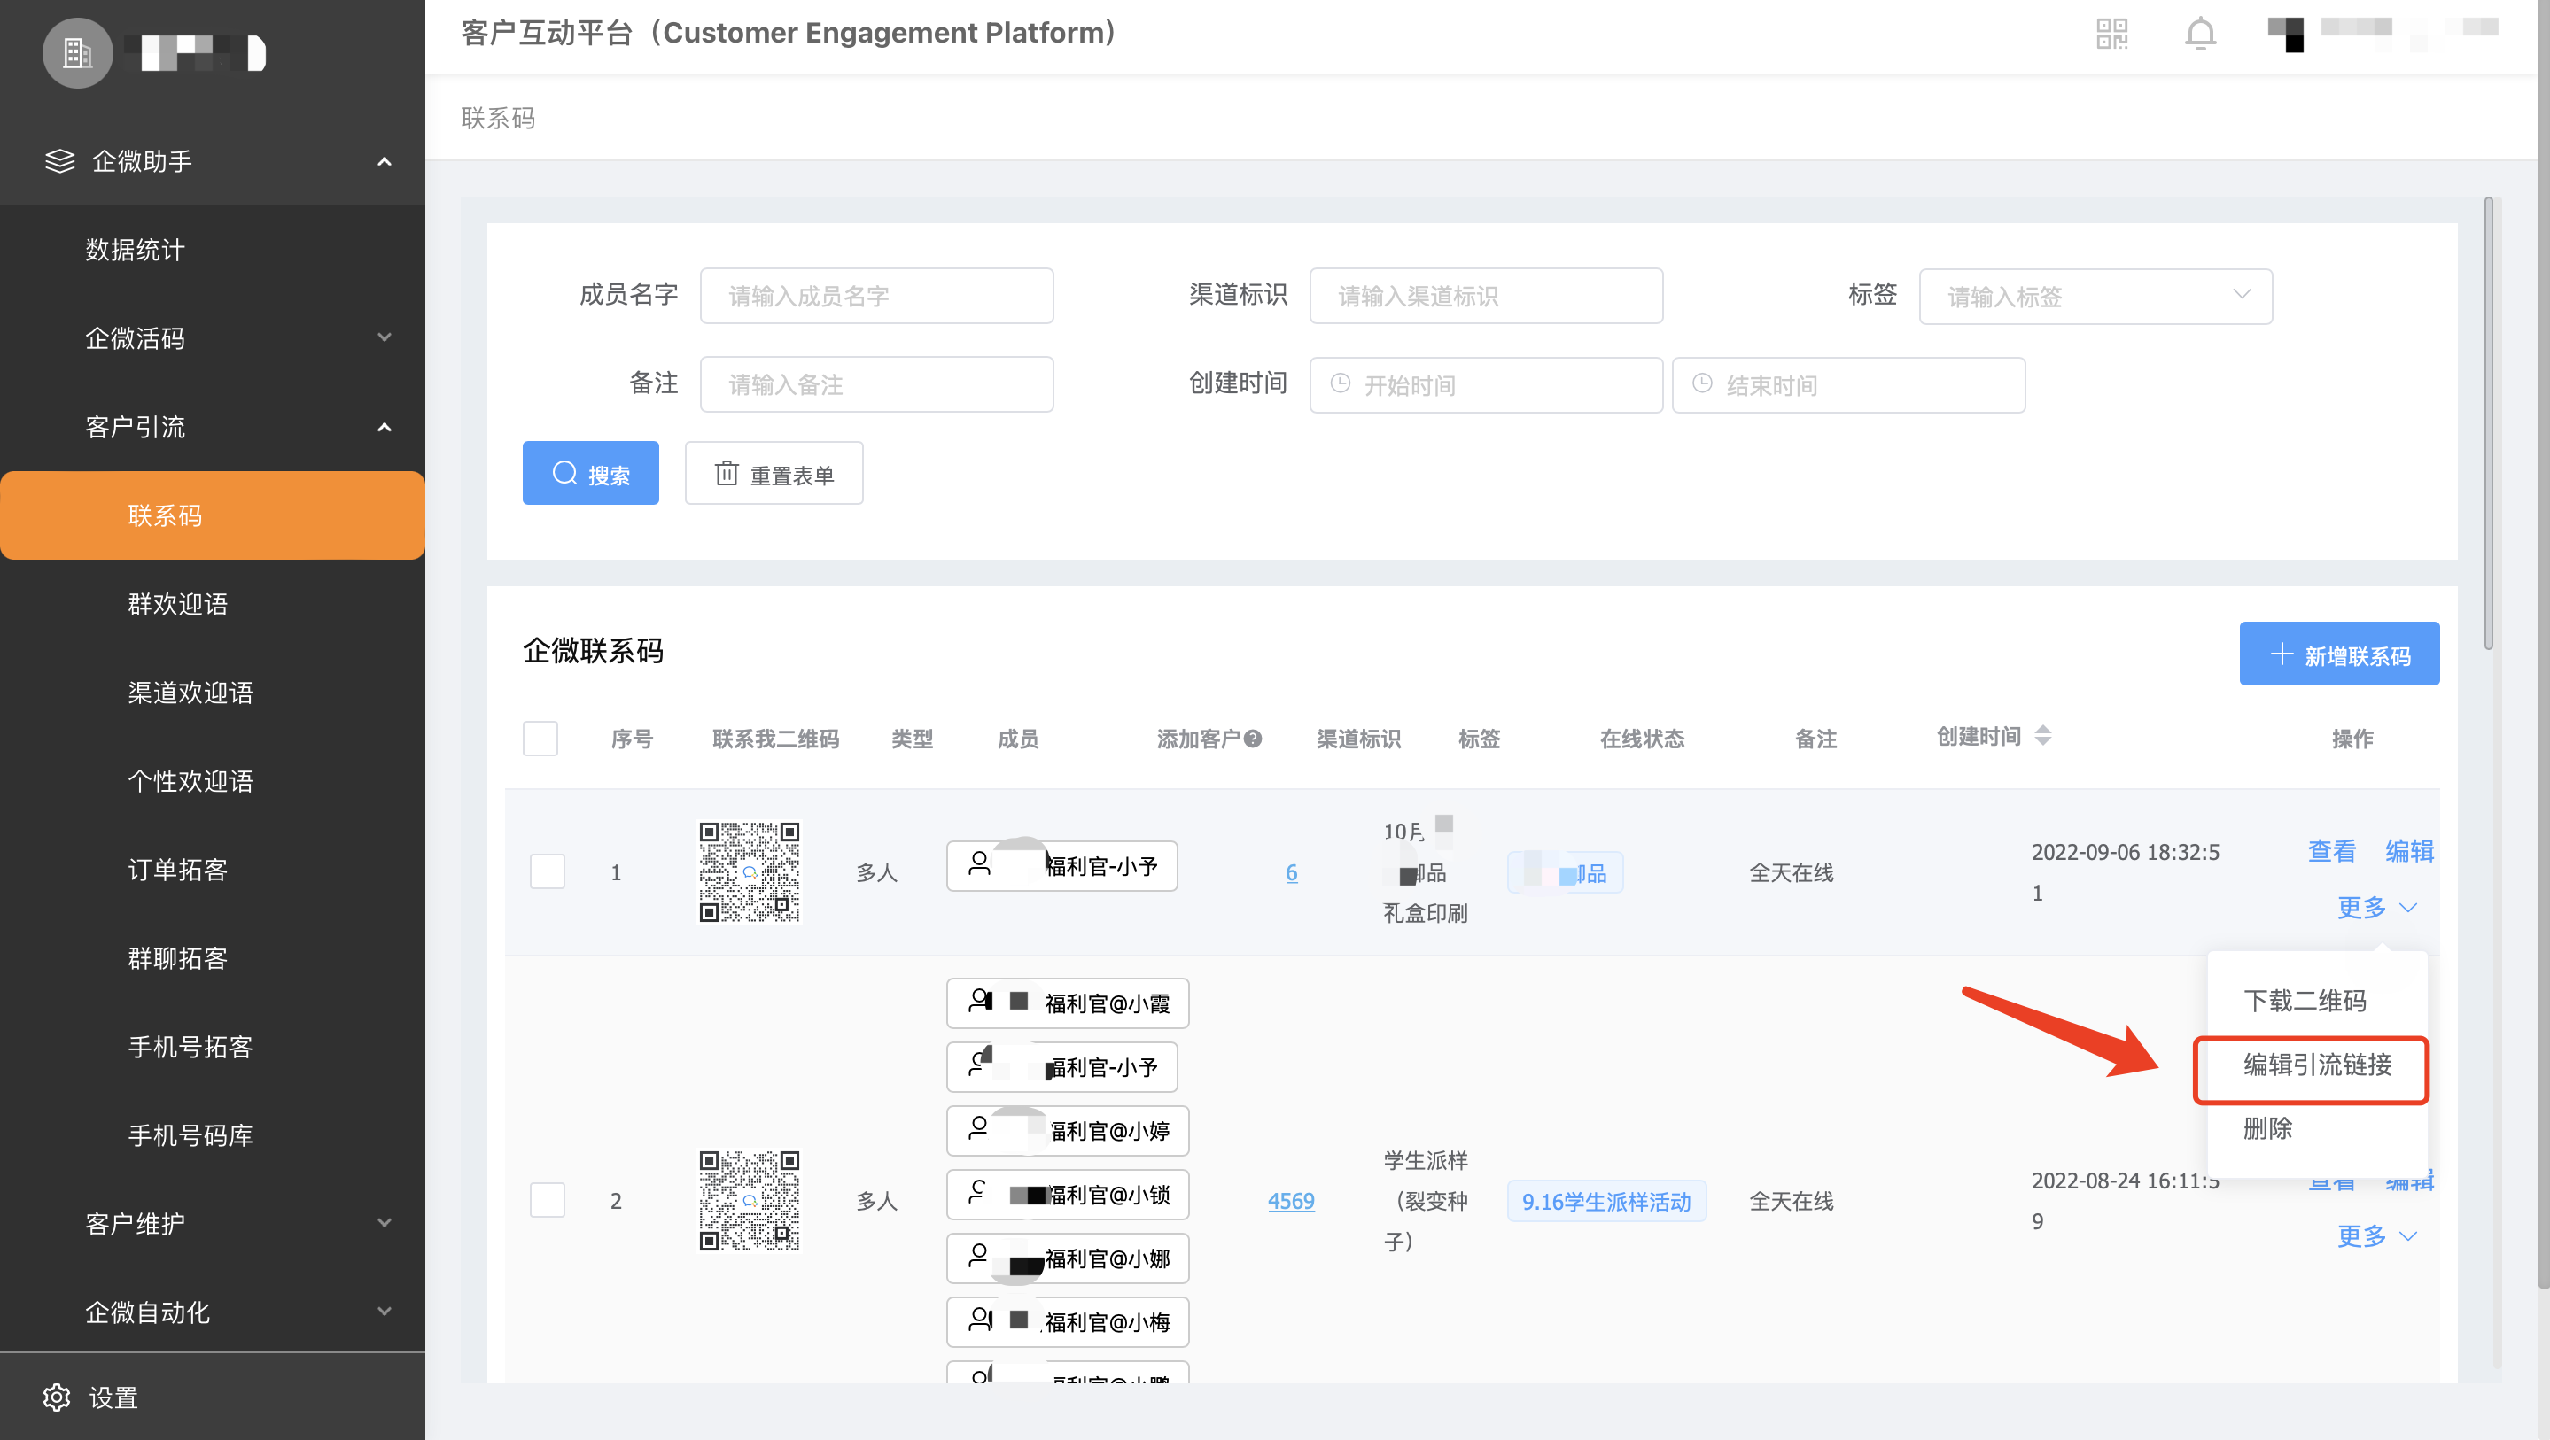
Task: Click member tag 福利官@小婷
Action: [x=1067, y=1130]
